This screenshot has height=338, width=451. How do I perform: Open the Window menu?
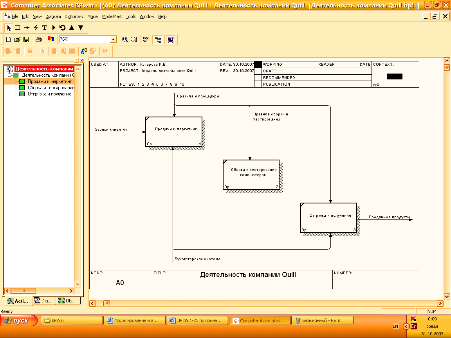click(x=147, y=17)
